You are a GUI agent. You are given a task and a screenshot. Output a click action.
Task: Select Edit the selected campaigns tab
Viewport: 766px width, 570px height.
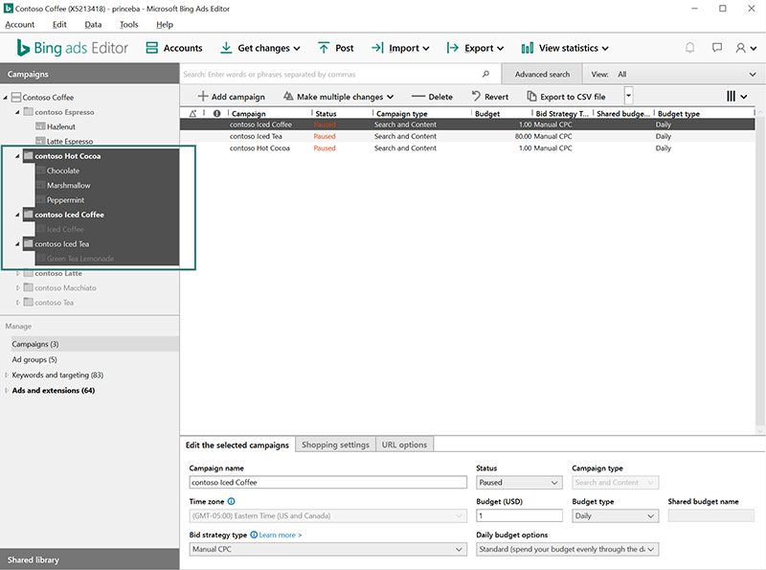[237, 445]
